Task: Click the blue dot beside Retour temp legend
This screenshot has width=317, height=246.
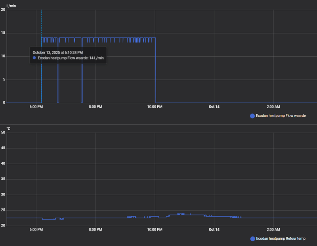Action: click(x=252, y=239)
